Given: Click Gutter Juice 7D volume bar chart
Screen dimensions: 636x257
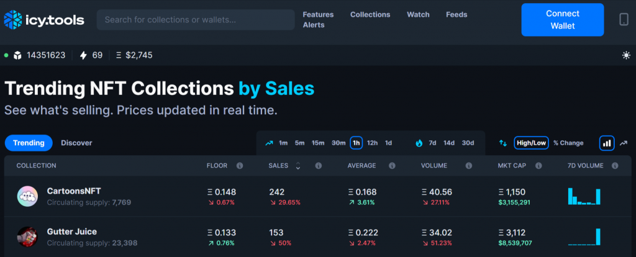Looking at the screenshot, I should pyautogui.click(x=584, y=237).
